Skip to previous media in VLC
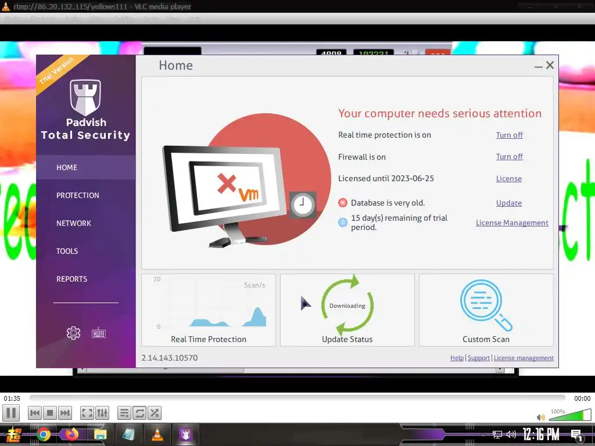This screenshot has width=595, height=446. click(35, 413)
